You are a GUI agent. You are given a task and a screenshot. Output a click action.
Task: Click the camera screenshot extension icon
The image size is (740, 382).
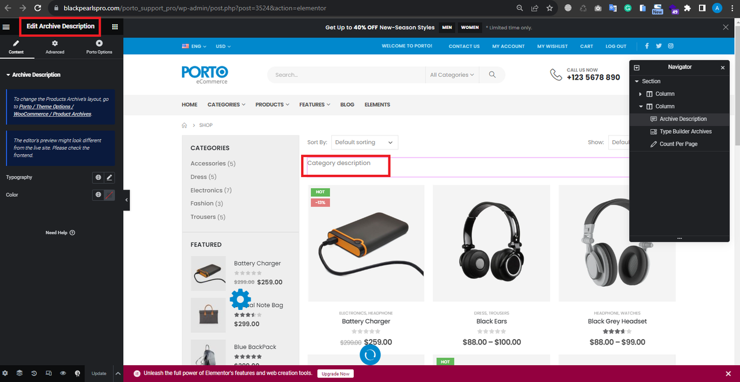598,8
